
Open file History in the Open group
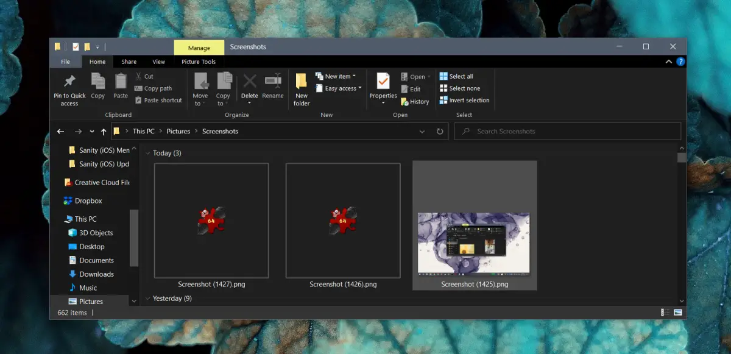[x=415, y=102]
